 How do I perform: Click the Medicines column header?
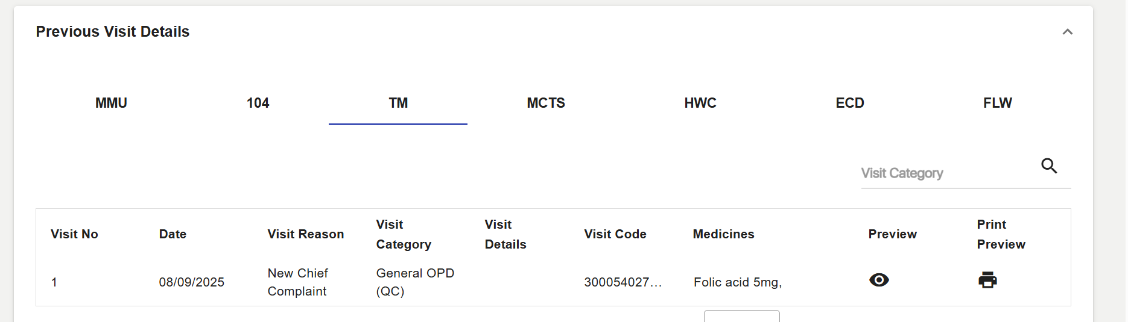pos(723,234)
